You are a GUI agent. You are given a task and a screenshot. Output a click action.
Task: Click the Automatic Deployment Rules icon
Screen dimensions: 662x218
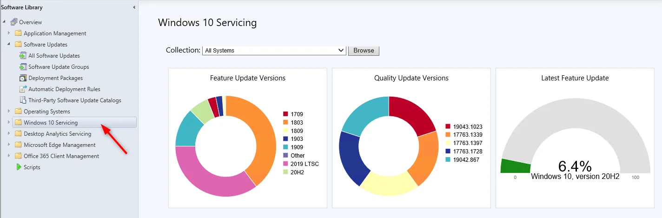coord(23,89)
